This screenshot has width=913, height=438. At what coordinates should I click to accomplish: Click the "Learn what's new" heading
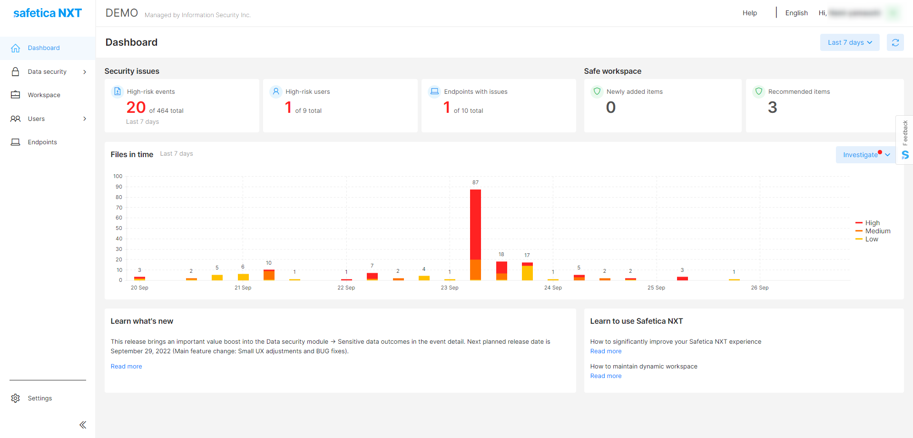142,321
